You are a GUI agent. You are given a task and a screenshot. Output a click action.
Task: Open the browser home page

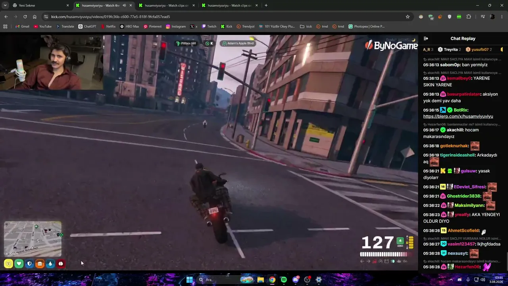point(35,17)
